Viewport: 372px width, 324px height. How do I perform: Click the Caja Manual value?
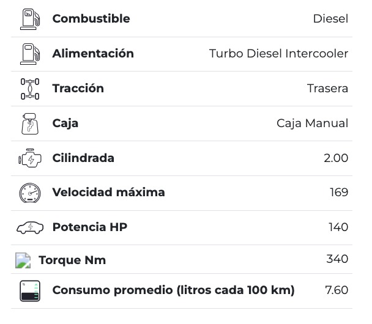[312, 123]
